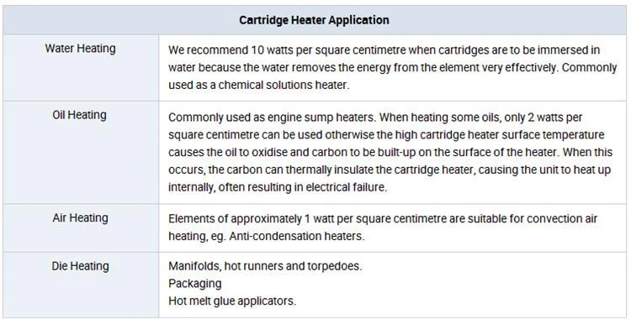Select the Die Heating row label
The image size is (631, 319).
[80, 266]
